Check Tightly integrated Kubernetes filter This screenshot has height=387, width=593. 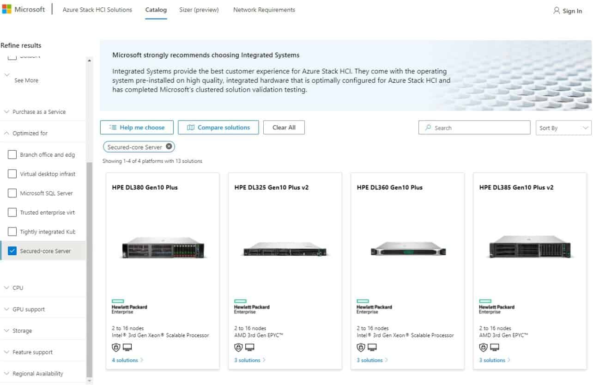[12, 232]
